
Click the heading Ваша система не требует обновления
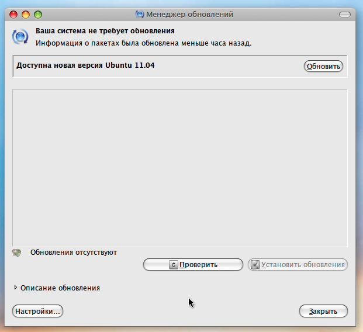tap(105, 31)
